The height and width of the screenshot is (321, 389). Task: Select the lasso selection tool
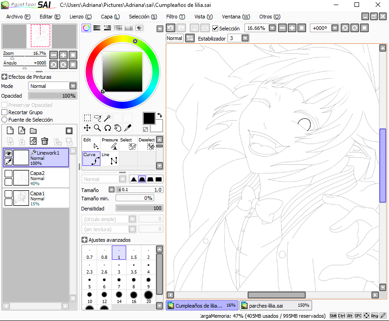[x=98, y=118]
